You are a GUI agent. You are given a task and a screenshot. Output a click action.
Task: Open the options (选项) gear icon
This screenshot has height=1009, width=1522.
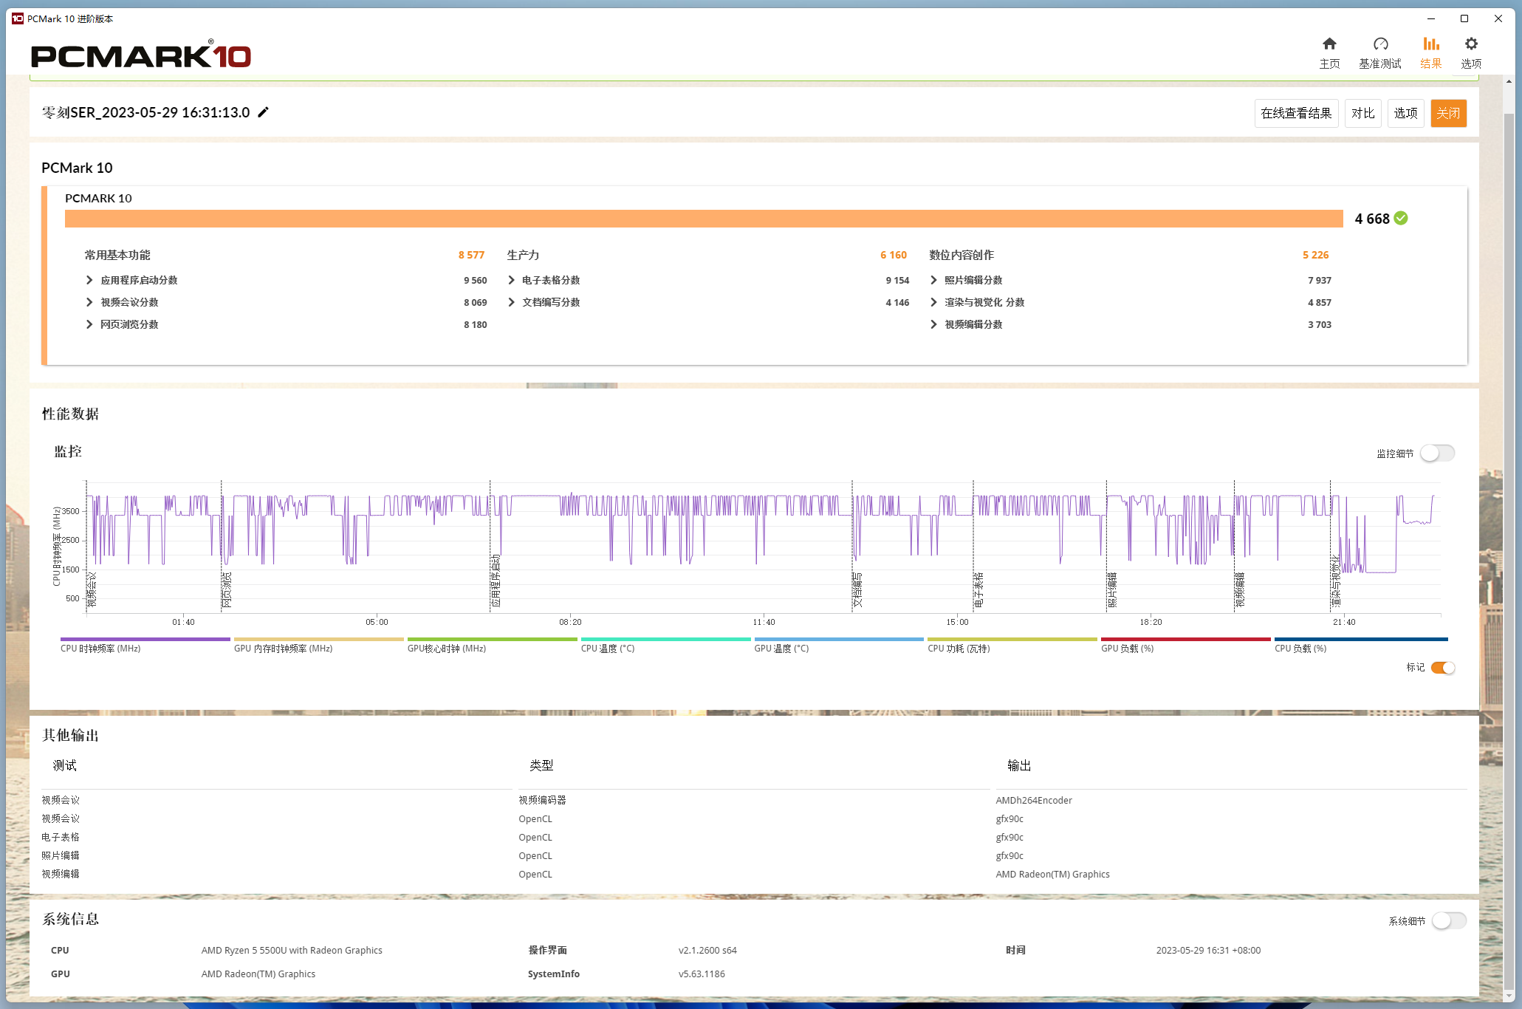pyautogui.click(x=1470, y=44)
